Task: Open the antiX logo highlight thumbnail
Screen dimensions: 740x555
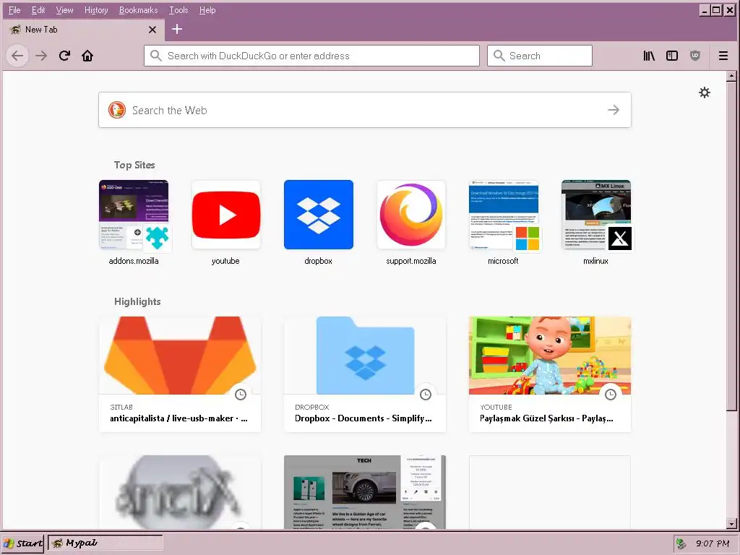Action: [x=180, y=492]
